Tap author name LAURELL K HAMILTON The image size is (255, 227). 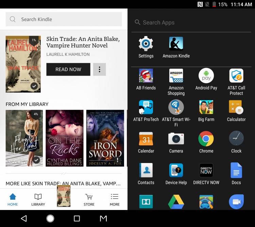tap(68, 54)
